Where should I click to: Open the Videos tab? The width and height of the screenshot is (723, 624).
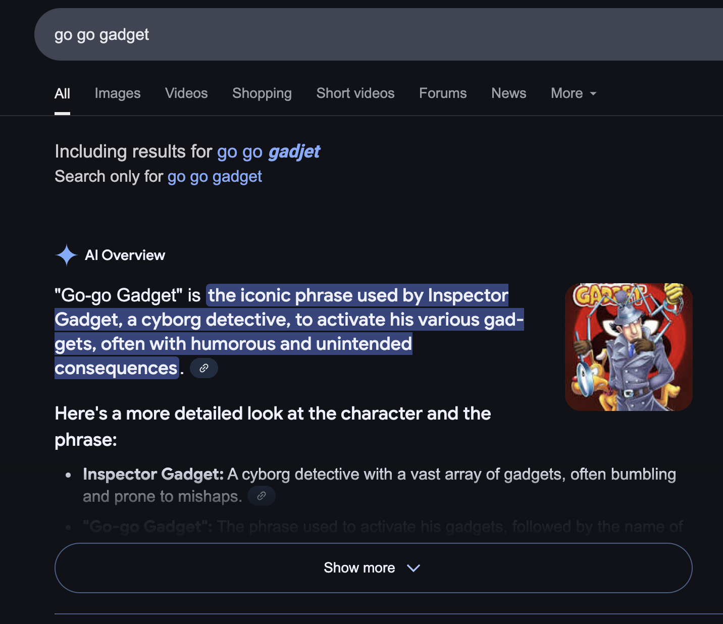click(186, 93)
